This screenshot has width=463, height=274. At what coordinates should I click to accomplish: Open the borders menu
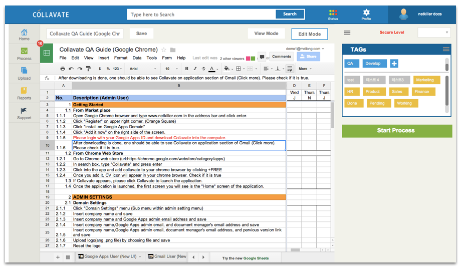tap(240, 69)
